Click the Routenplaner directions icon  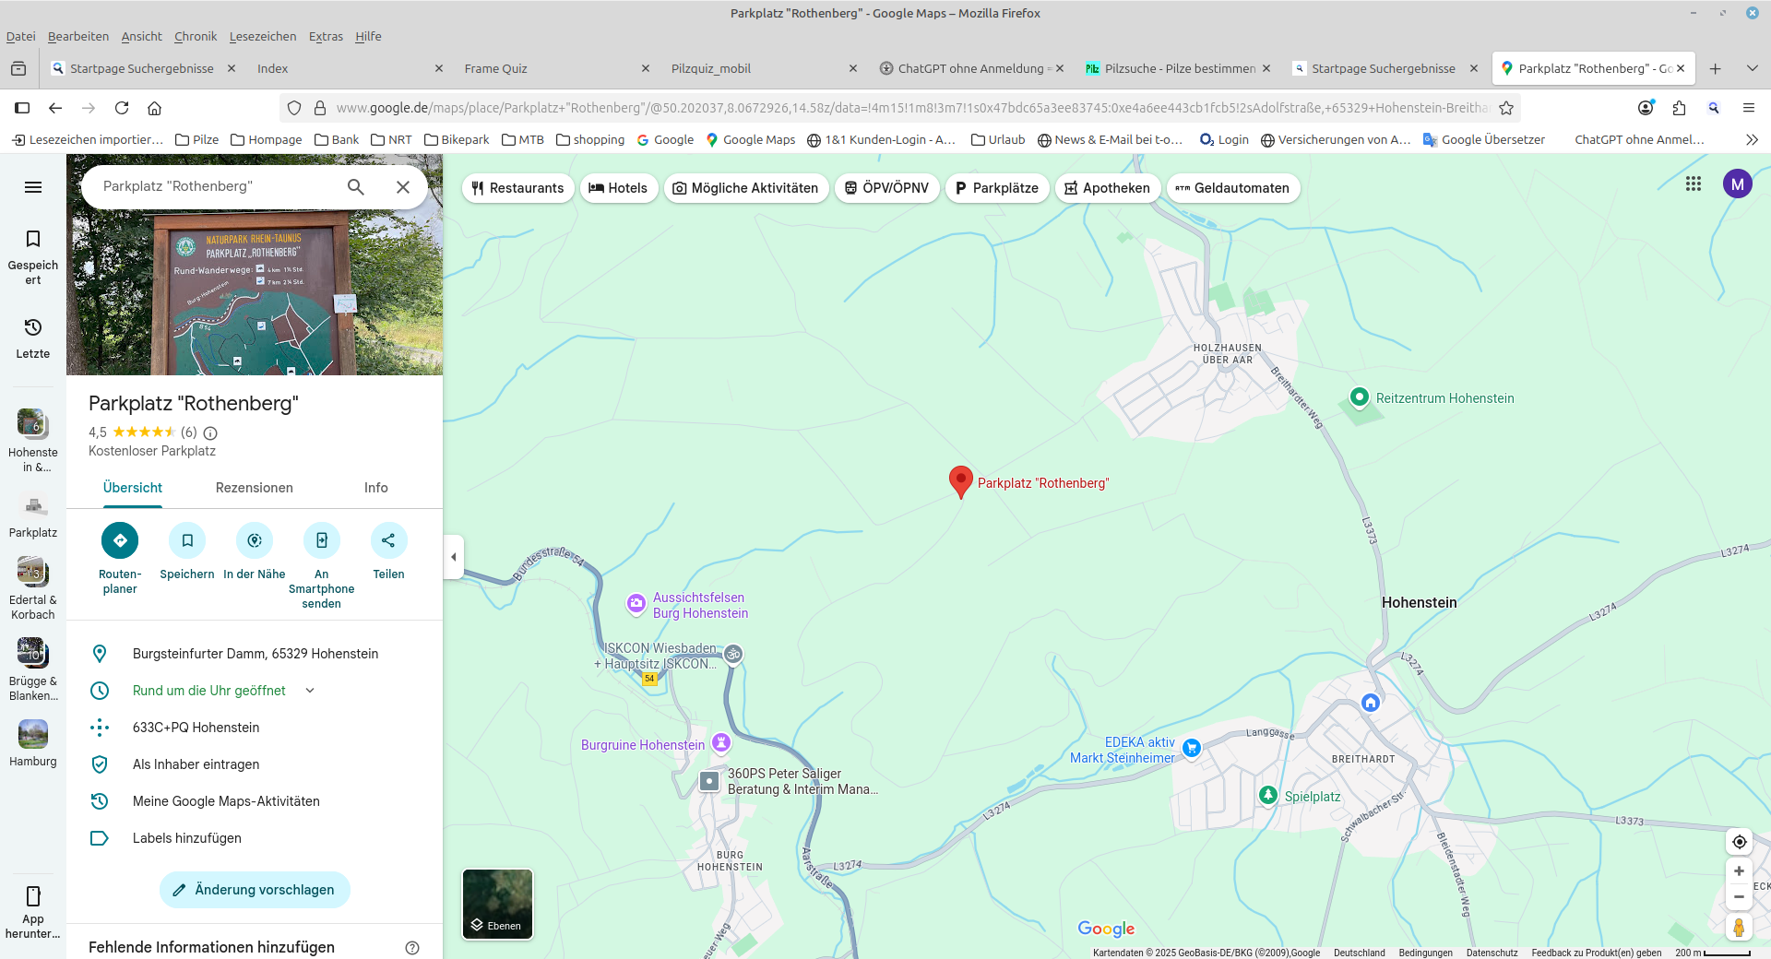(x=120, y=540)
